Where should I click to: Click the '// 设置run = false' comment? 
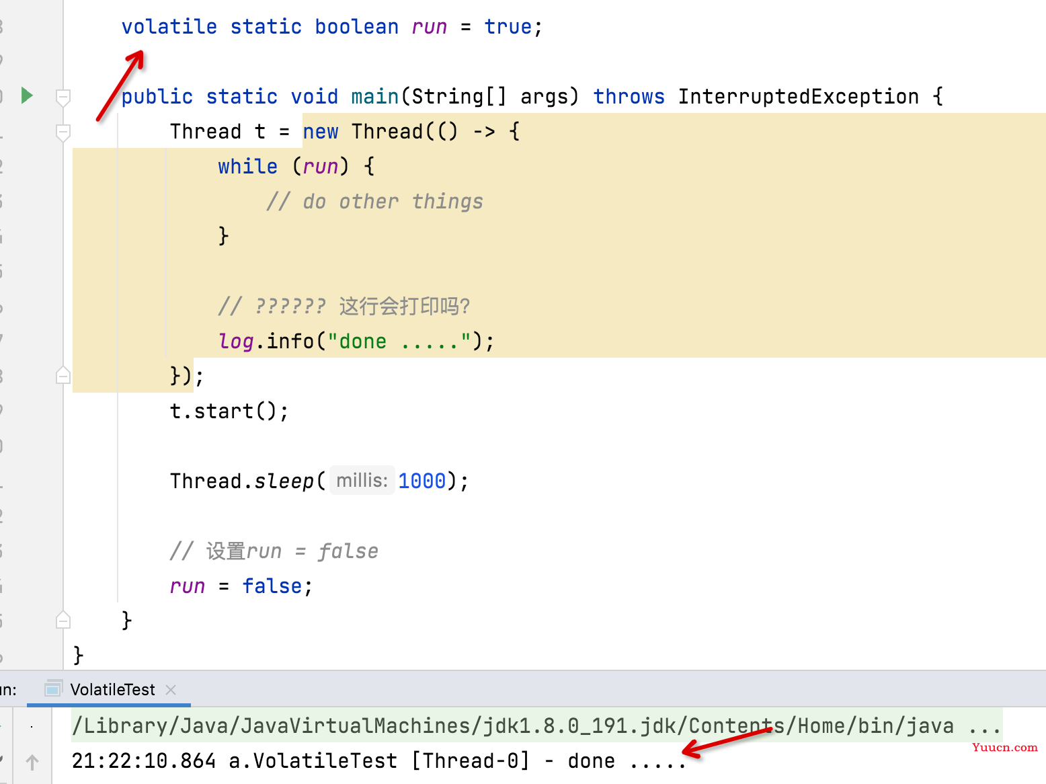point(274,551)
